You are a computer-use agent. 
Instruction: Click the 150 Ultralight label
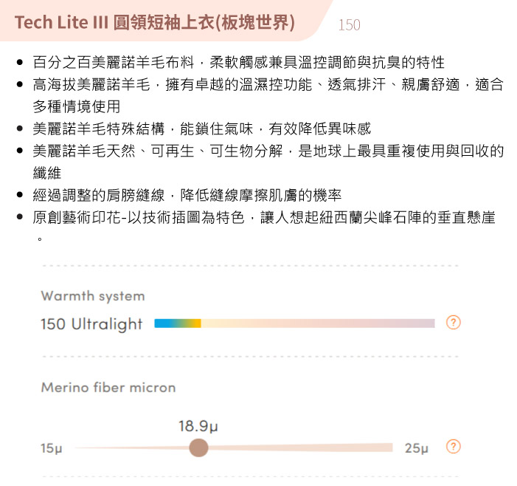click(91, 324)
